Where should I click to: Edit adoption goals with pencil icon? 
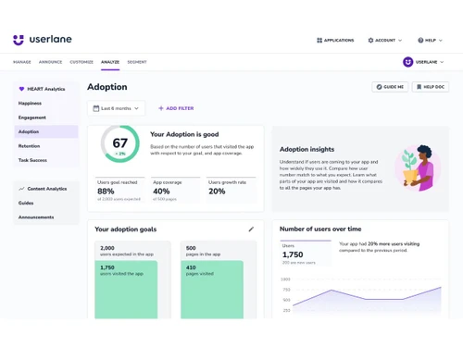pyautogui.click(x=251, y=229)
